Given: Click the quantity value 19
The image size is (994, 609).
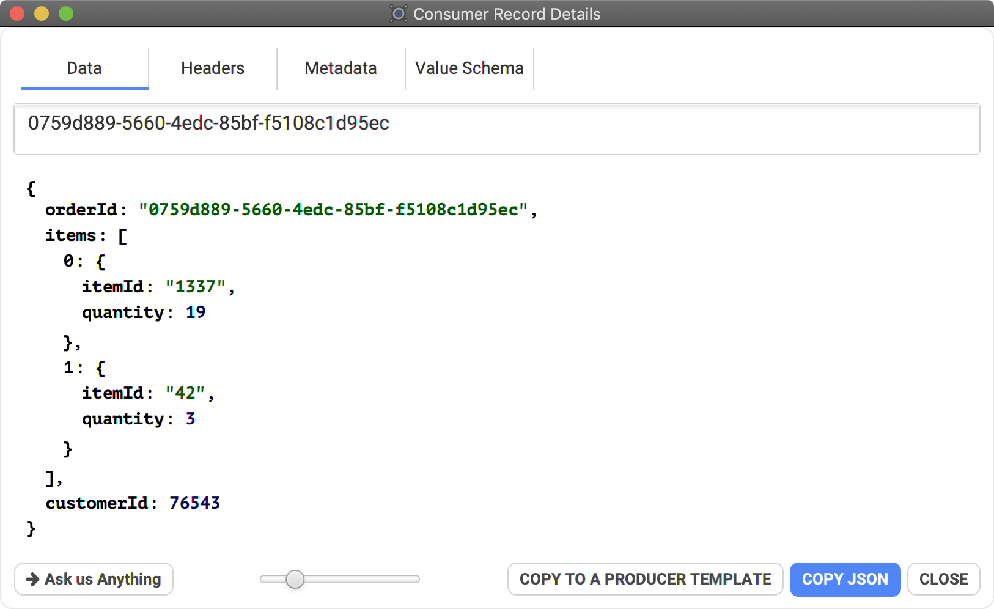Looking at the screenshot, I should (196, 312).
